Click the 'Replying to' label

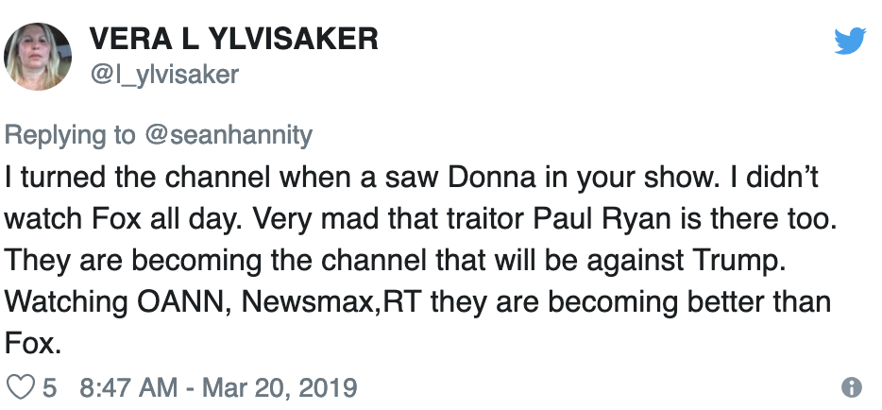[x=70, y=136]
